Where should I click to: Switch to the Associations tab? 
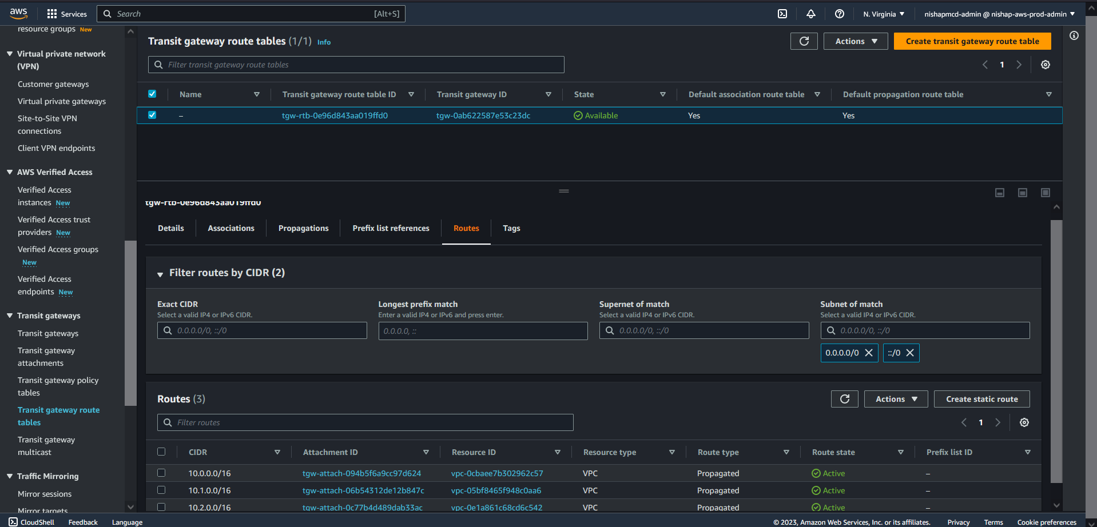(230, 228)
